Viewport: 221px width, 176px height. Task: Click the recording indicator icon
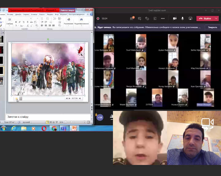pos(98,18)
